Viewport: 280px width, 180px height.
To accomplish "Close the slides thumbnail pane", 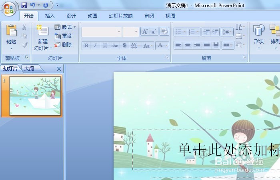I will tap(59, 69).
